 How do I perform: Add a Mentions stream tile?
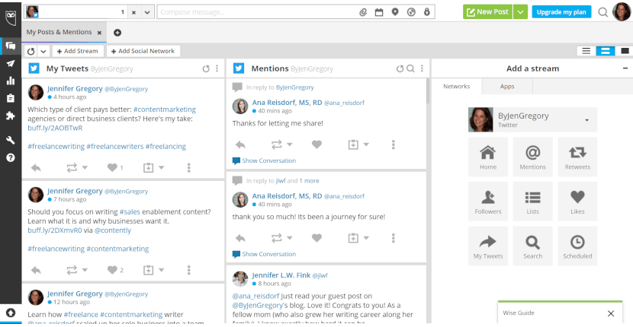[533, 157]
